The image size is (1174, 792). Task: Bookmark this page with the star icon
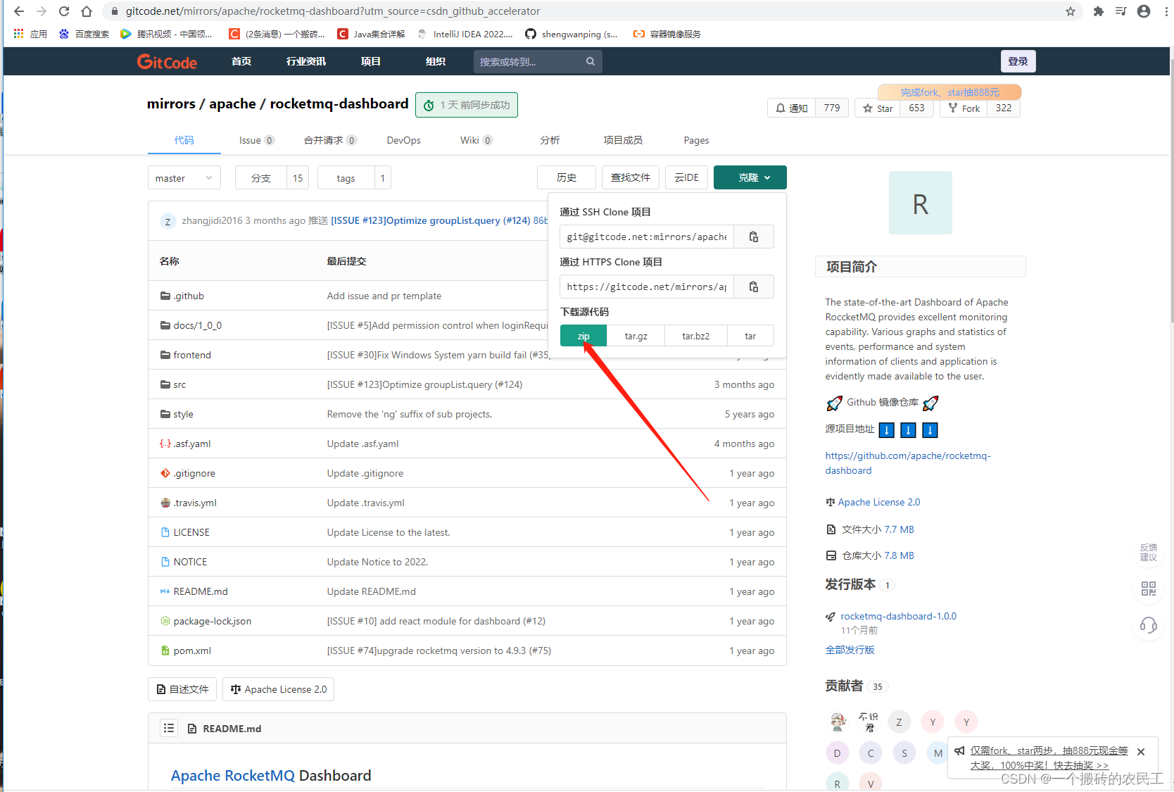1071,11
